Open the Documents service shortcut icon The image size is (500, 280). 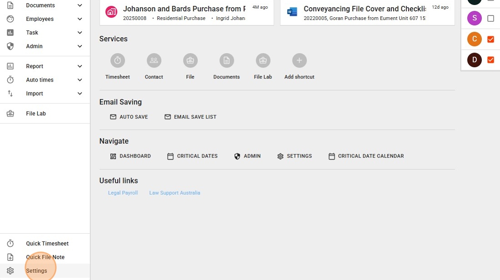click(x=227, y=60)
